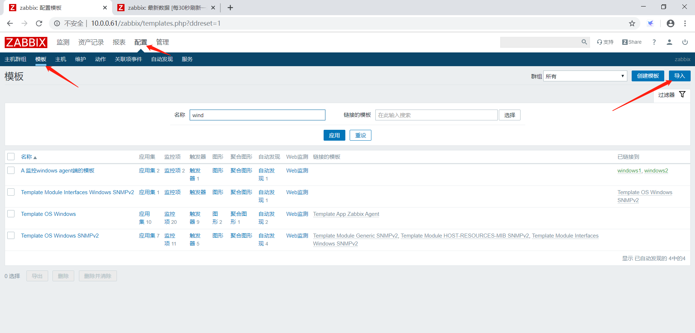Screen dimensions: 695x333
Task: Open Template Module Interfaces Windows SNMPv2 template
Action: (77, 192)
